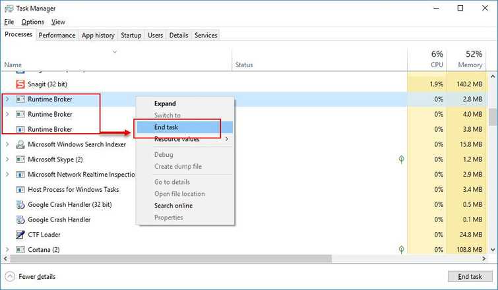
Task: Open the File menu
Action: 9,22
